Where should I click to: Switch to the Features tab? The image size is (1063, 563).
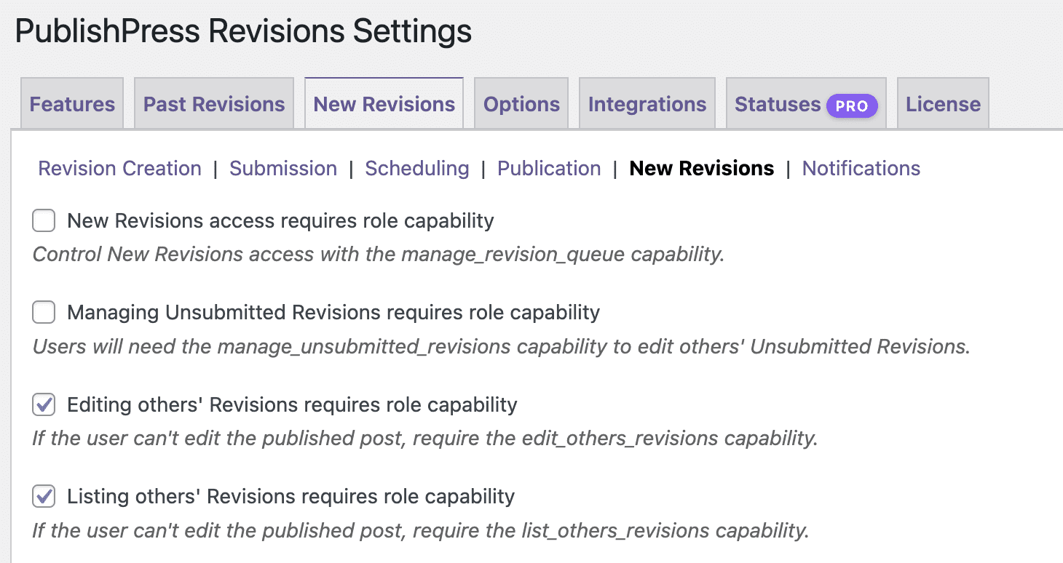(71, 104)
